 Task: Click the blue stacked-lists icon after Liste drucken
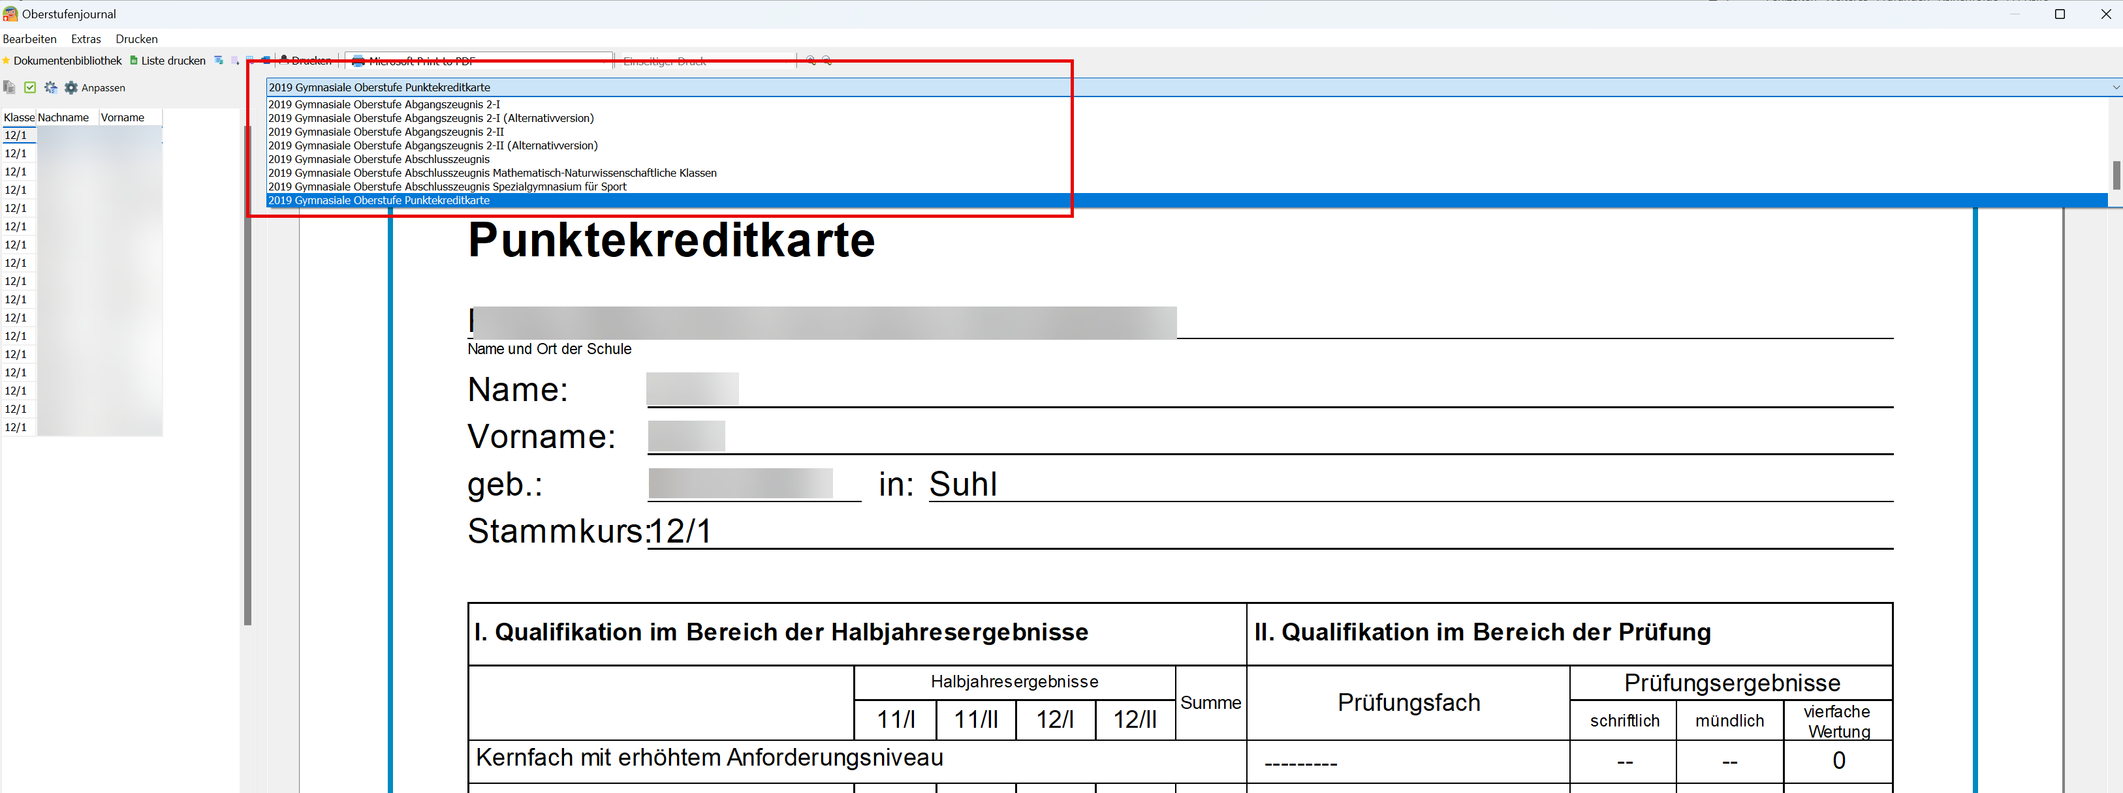pyautogui.click(x=219, y=60)
